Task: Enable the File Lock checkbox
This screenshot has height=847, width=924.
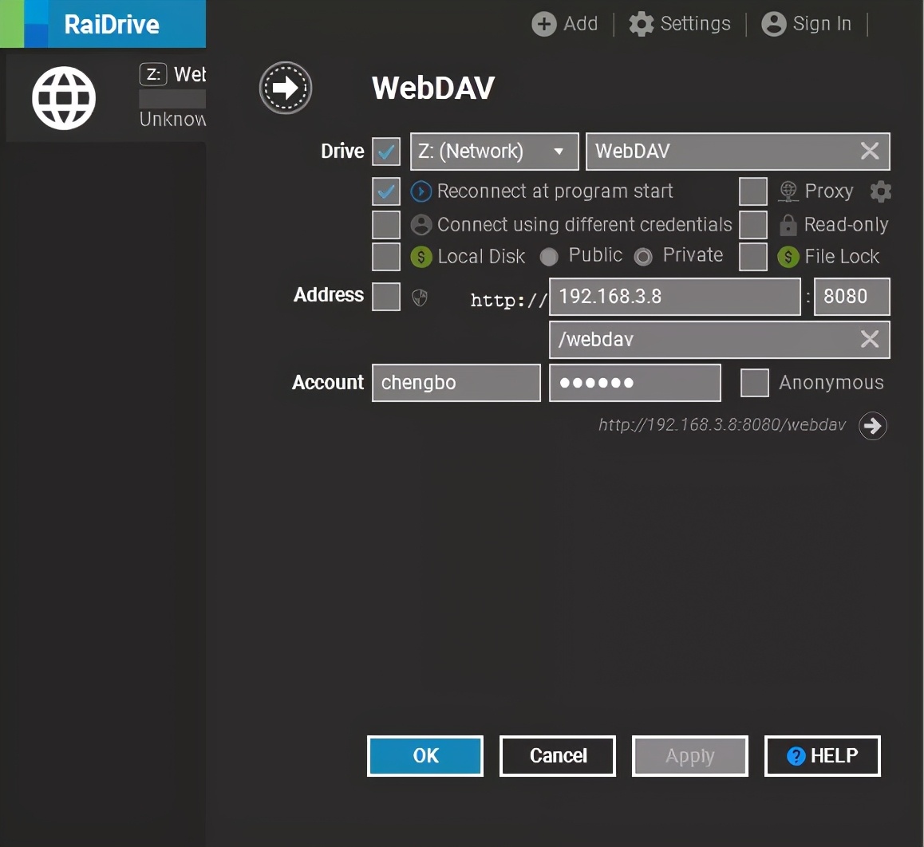Action: pyautogui.click(x=753, y=257)
